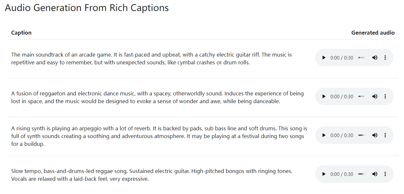Mute the reggae song audio player
404x194 pixels.
pyautogui.click(x=375, y=174)
